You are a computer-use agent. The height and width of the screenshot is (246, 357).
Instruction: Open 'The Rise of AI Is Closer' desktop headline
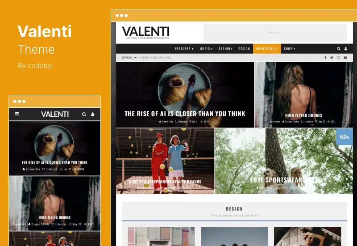185,114
